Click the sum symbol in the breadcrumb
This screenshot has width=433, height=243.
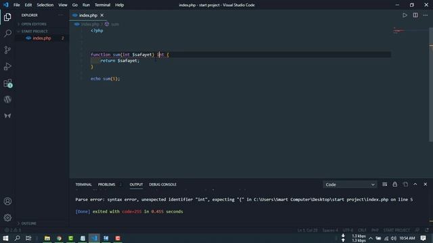coord(115,24)
